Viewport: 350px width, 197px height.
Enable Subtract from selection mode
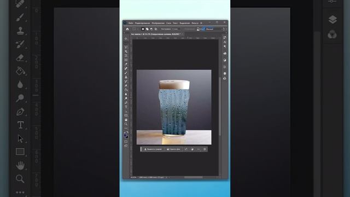(151, 29)
